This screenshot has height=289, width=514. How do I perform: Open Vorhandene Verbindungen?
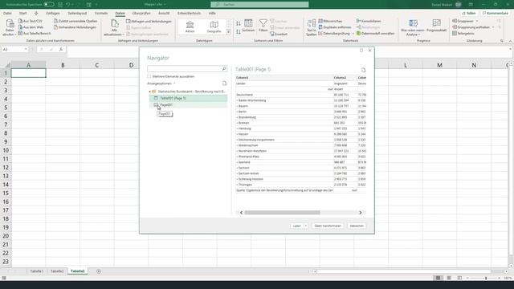click(x=75, y=27)
